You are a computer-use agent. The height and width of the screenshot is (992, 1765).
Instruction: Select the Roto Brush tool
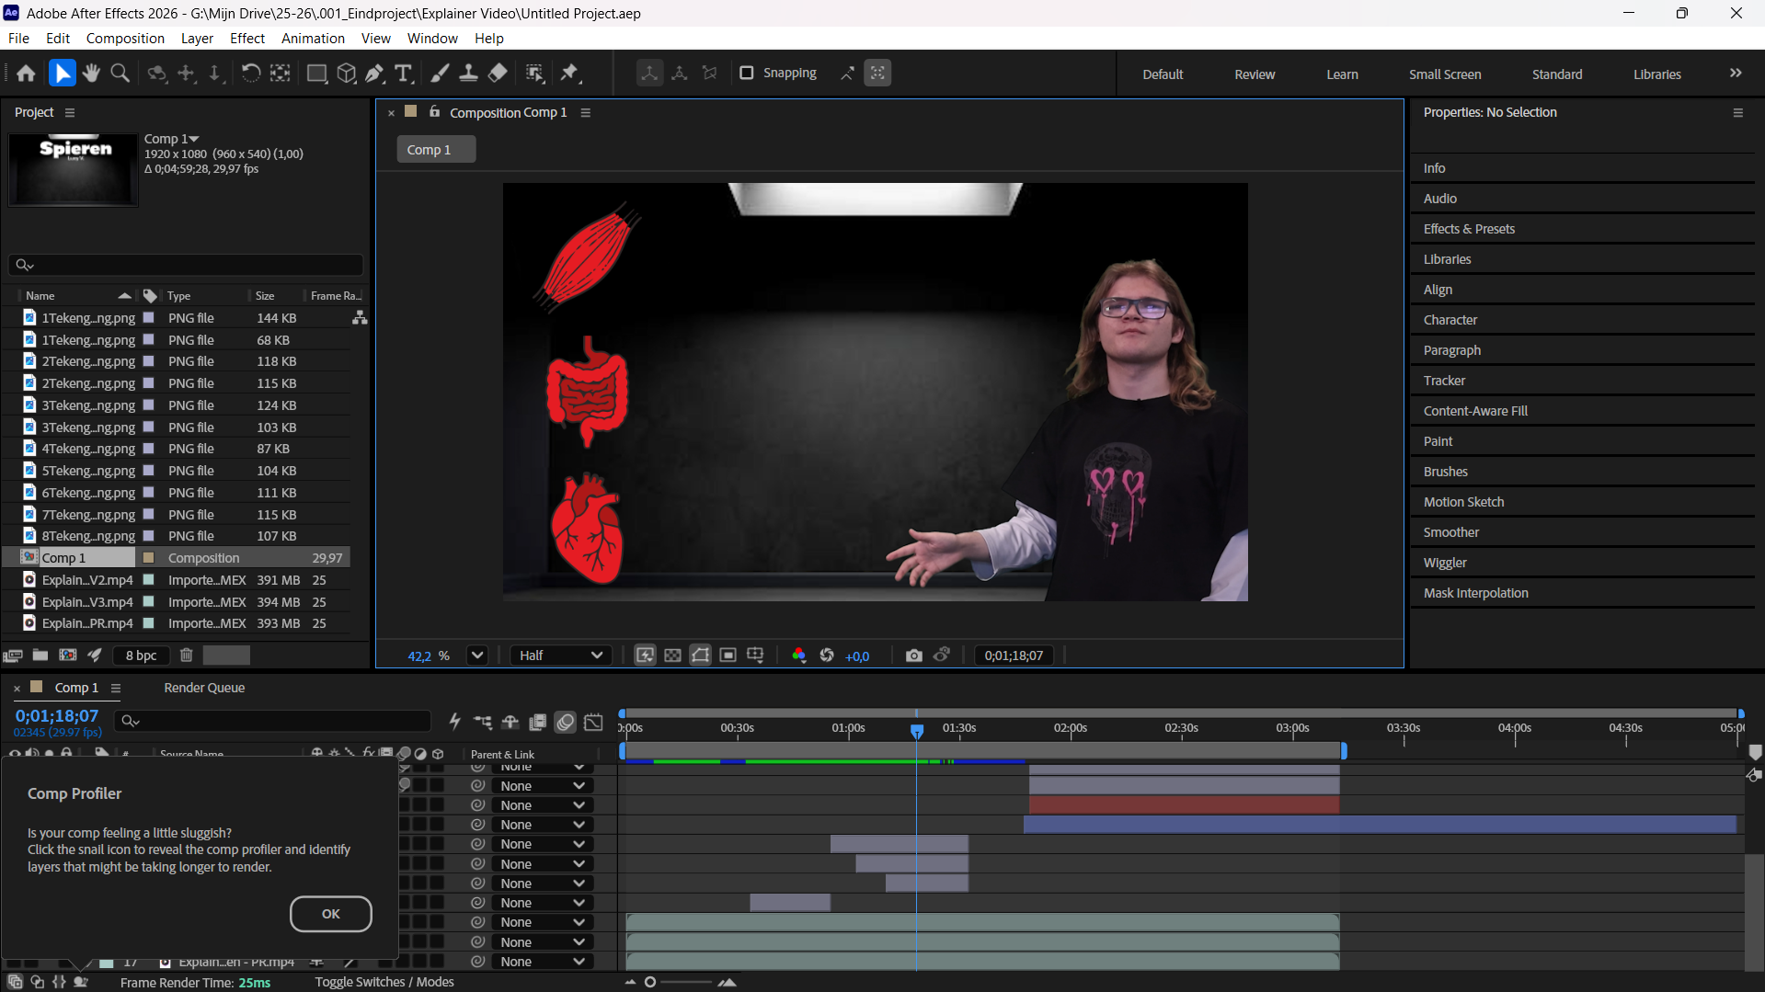[534, 74]
